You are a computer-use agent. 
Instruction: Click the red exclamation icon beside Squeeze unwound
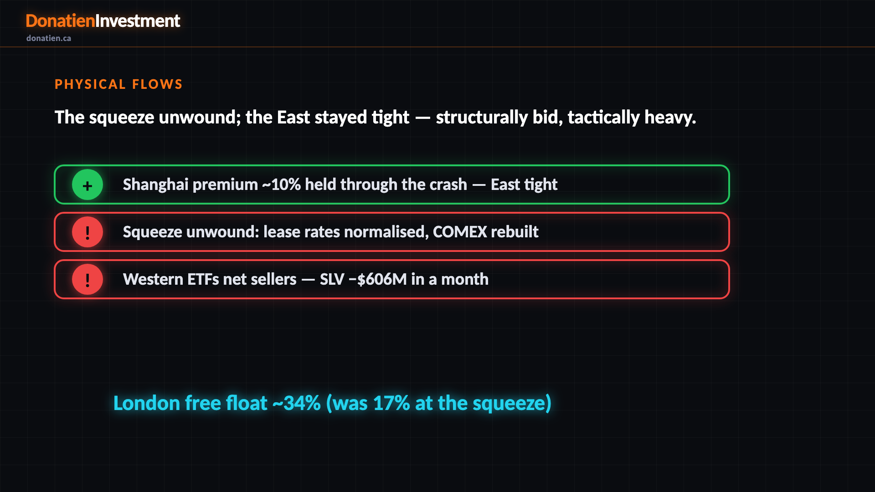tap(87, 232)
